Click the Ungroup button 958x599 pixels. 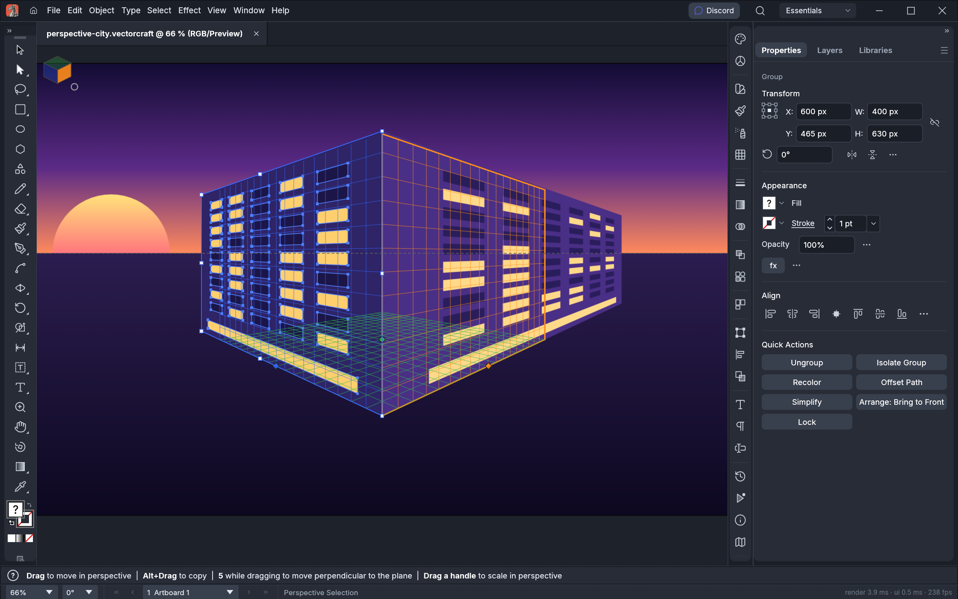[807, 363]
